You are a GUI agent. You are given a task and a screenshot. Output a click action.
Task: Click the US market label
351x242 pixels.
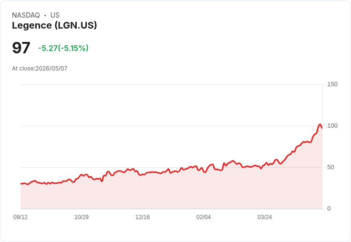tap(55, 15)
